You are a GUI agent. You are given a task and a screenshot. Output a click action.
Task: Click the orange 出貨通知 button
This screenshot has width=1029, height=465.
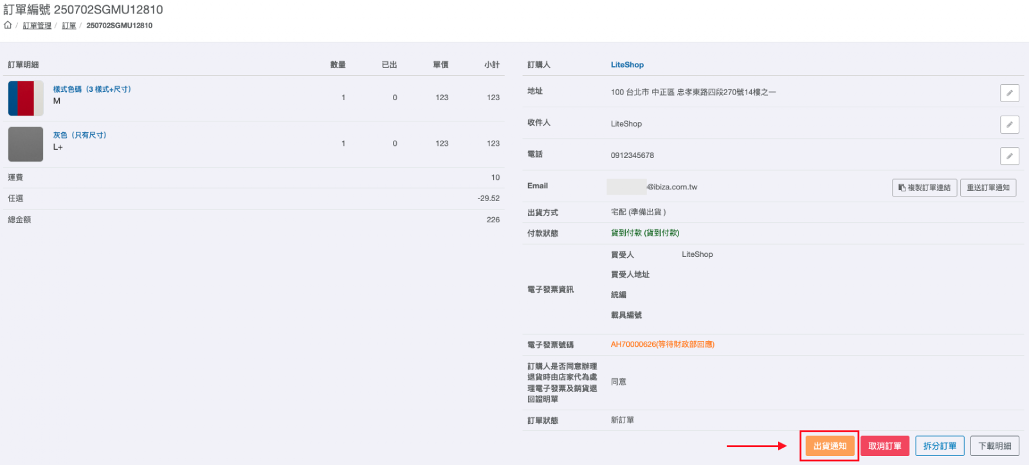tap(830, 446)
